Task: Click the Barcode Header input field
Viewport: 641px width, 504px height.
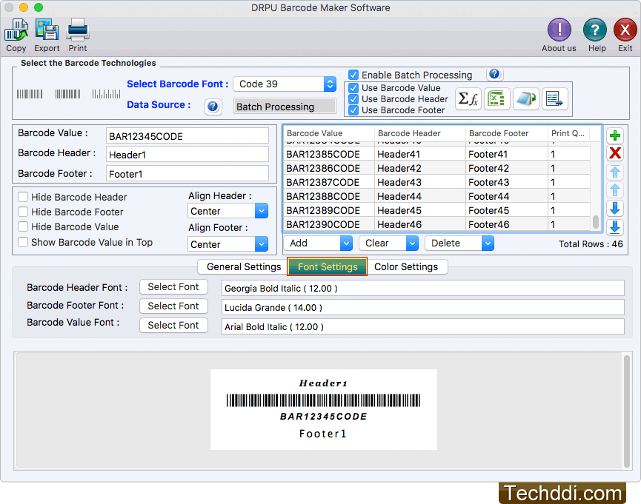Action: click(187, 155)
